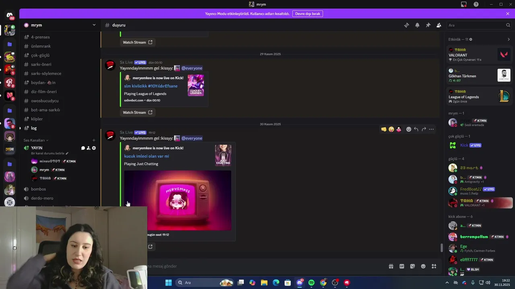React with fist emoji on message
The height and width of the screenshot is (289, 515).
point(384,129)
